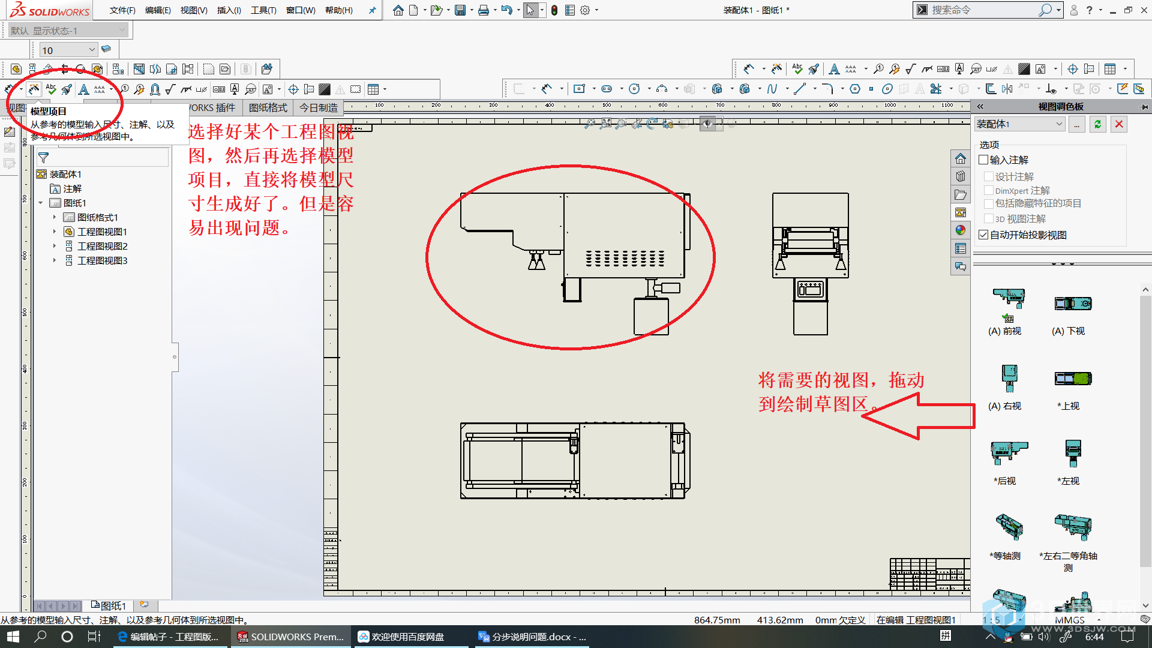Screen dimensions: 1152x648
Task: Expand 工程图视图2 tree node
Action: click(x=55, y=246)
